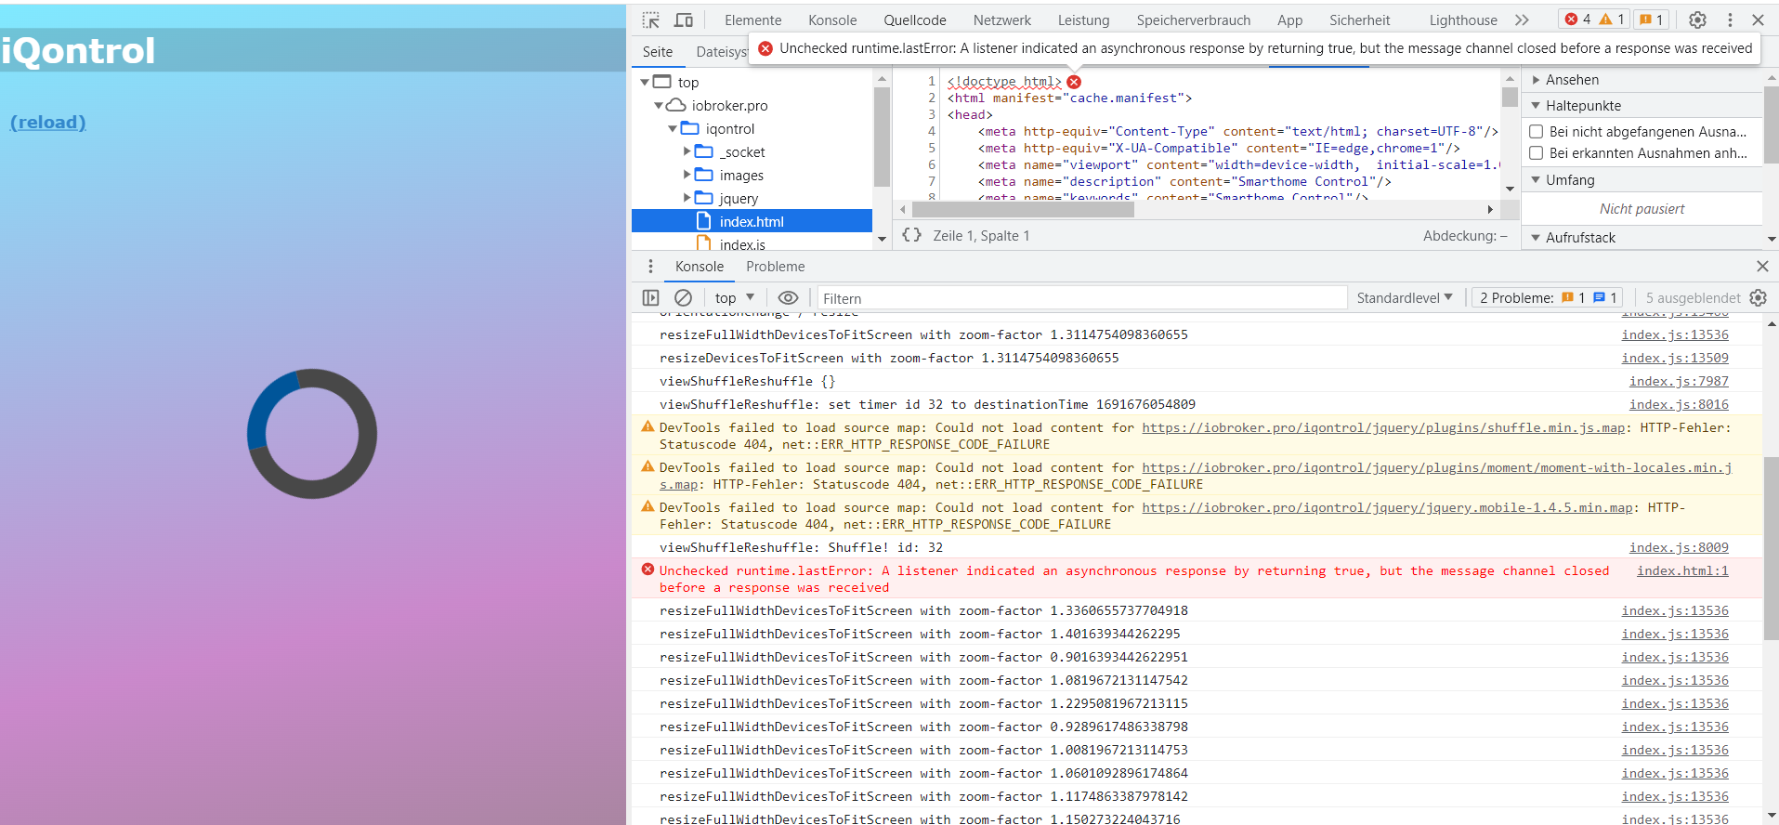Collapse the iobroker.pro tree node
Screen dimensions: 1779x825
(659, 105)
